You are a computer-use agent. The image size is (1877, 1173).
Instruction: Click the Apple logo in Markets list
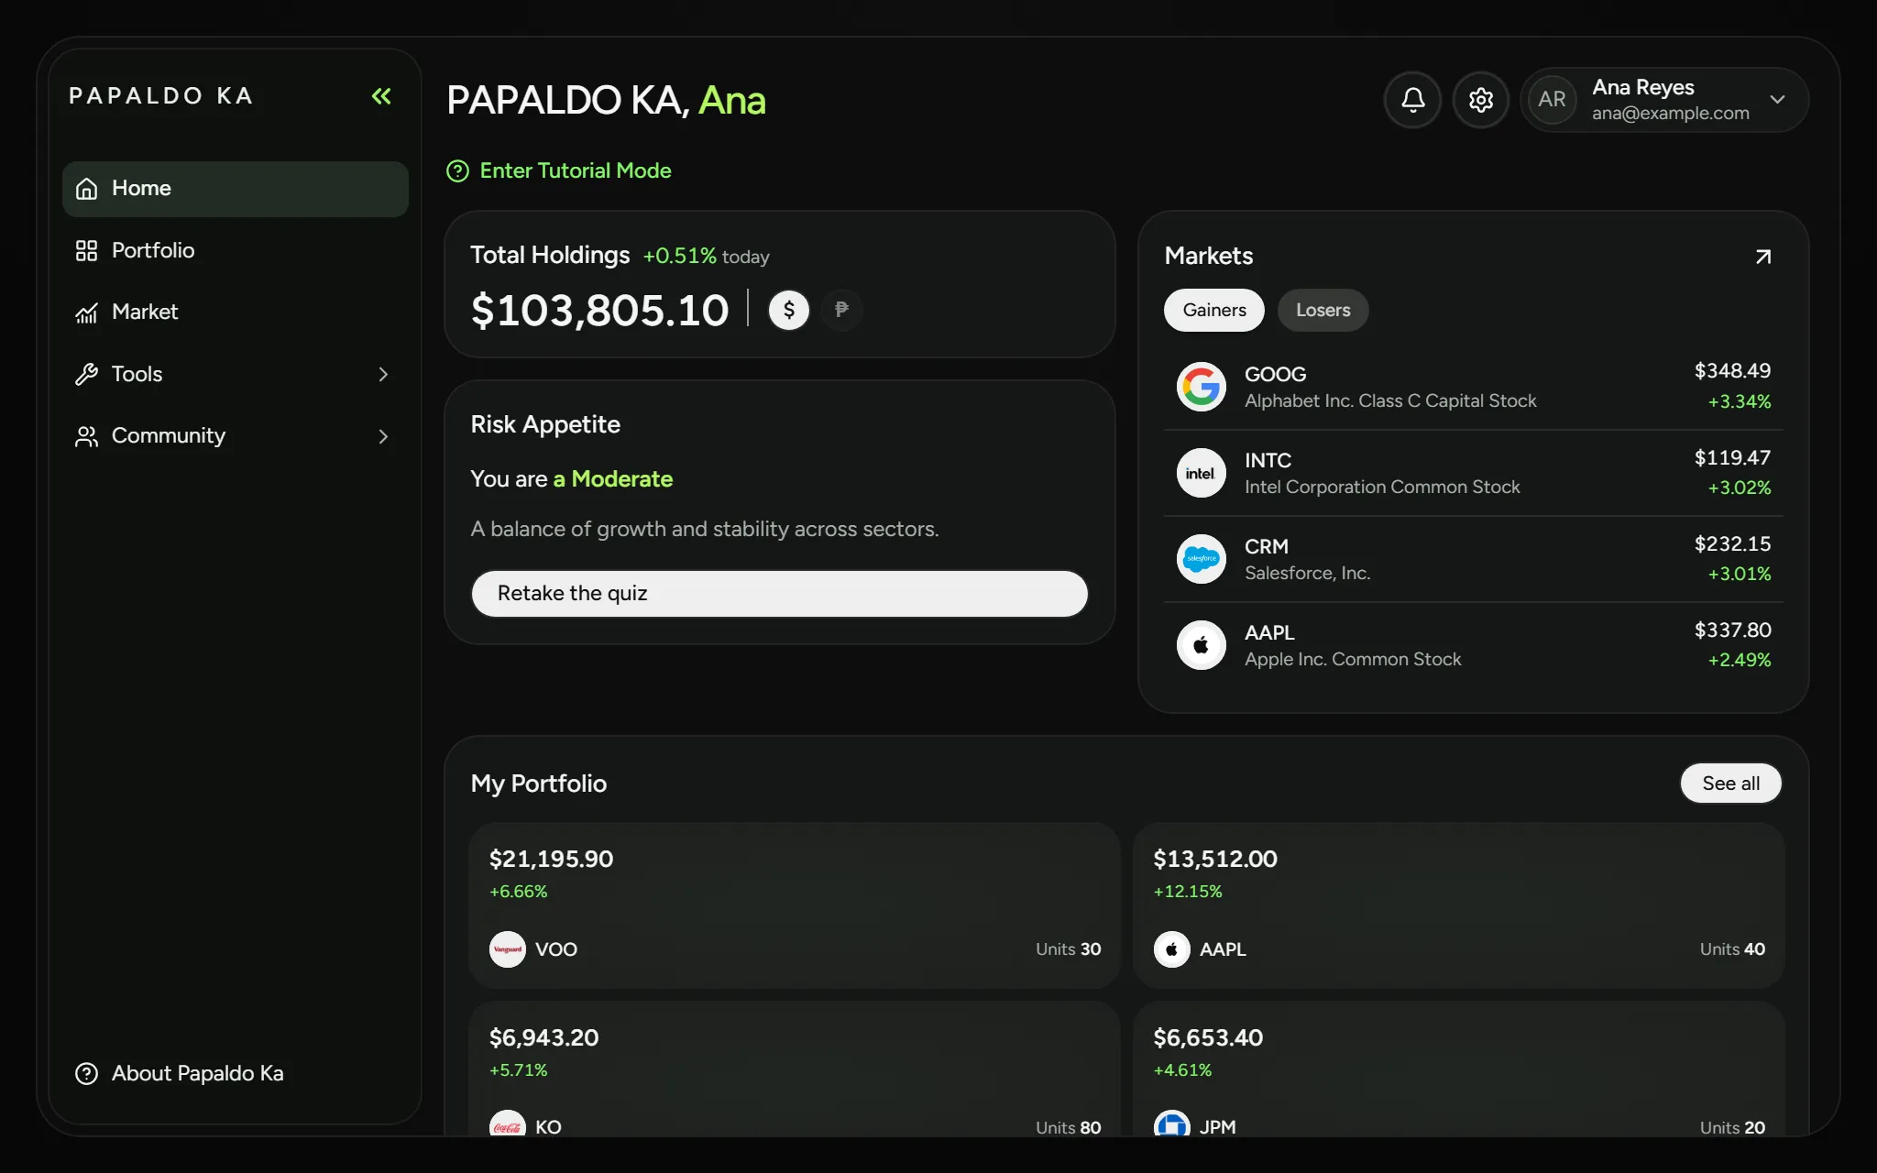tap(1201, 645)
